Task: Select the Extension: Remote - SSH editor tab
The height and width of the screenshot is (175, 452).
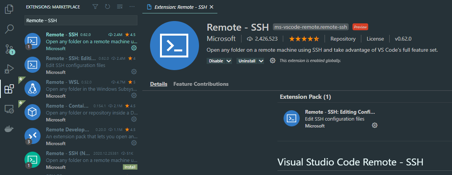Action: 180,7
